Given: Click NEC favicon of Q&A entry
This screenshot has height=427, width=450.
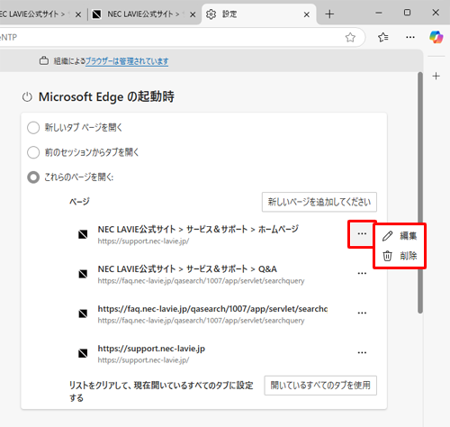Looking at the screenshot, I should (83, 274).
